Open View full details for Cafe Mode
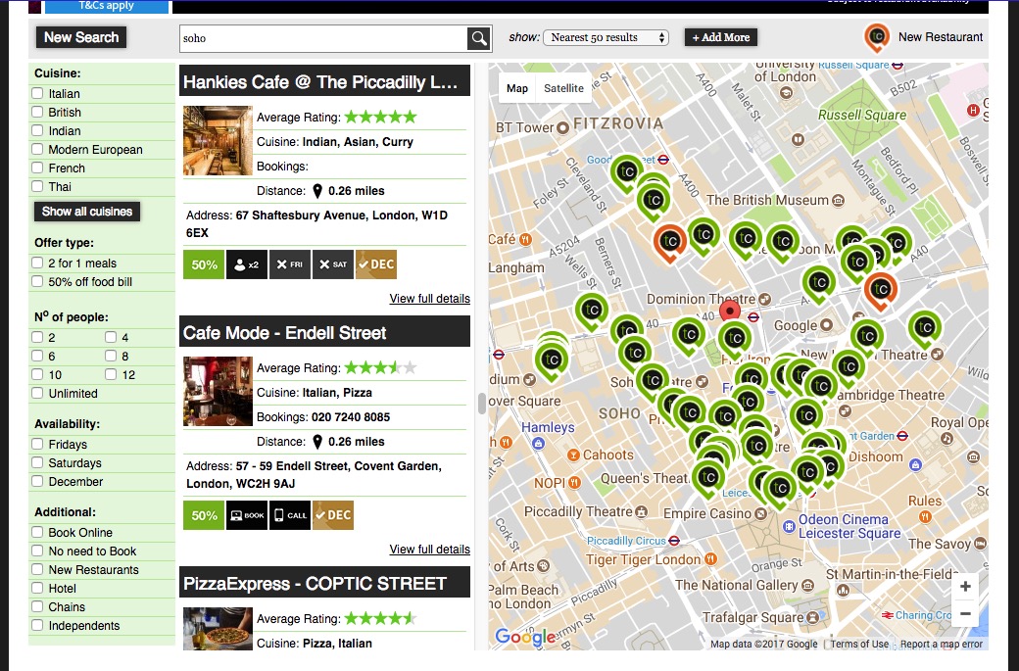The height and width of the screenshot is (671, 1019). 429,549
